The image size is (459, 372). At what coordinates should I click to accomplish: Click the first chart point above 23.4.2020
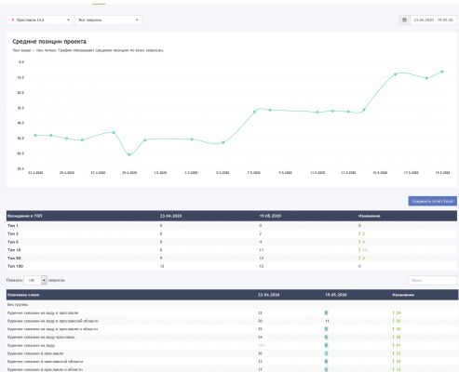(35, 136)
